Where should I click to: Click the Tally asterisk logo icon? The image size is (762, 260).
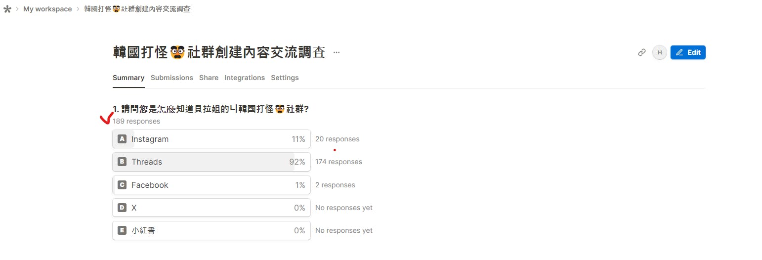[x=7, y=9]
